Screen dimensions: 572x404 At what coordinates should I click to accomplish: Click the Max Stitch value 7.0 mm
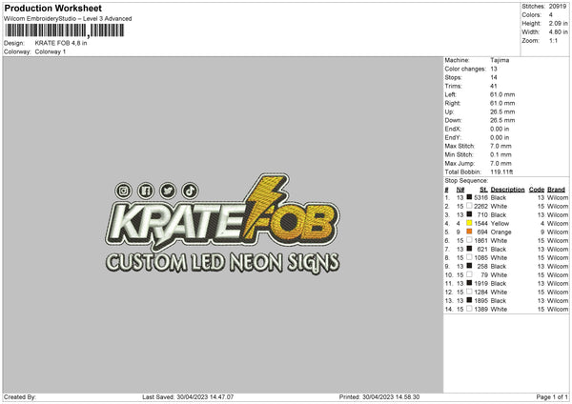point(500,146)
